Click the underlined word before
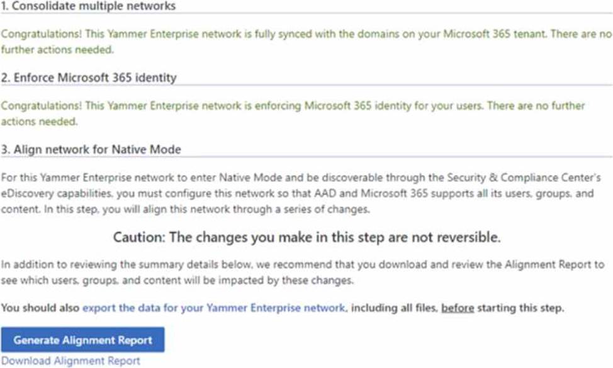Image resolution: width=613 pixels, height=368 pixels. [458, 308]
